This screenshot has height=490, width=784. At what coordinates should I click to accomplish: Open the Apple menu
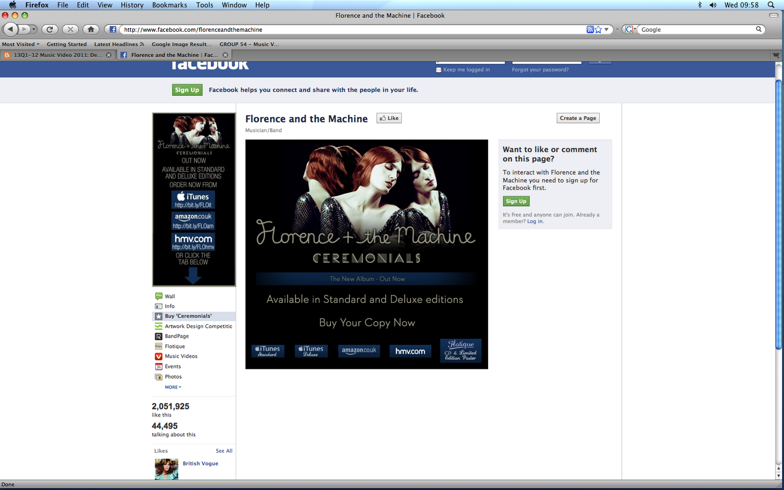pos(13,5)
